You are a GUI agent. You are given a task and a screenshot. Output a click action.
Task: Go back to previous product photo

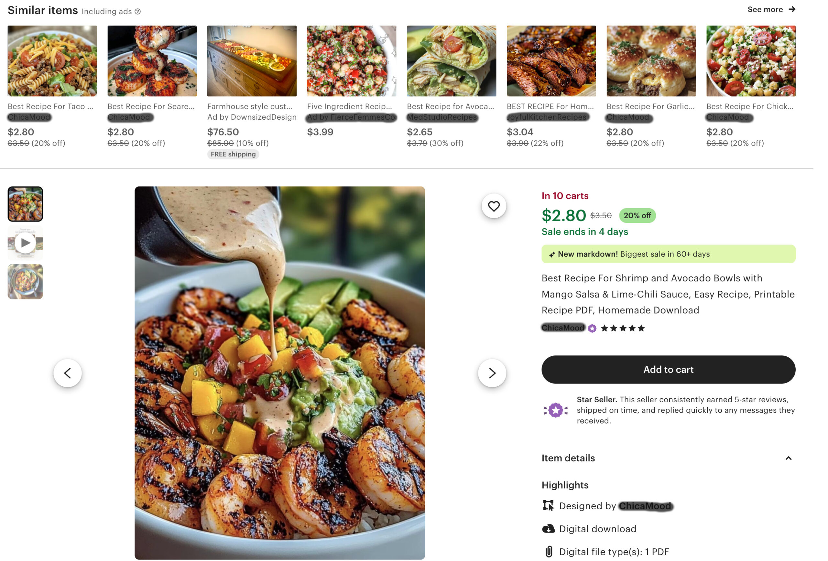[67, 372]
